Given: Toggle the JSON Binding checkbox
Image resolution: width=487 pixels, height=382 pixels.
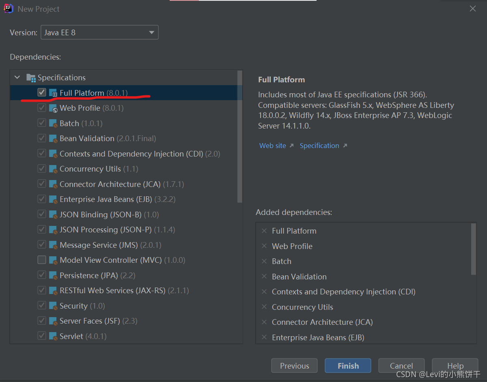Looking at the screenshot, I should pyautogui.click(x=42, y=214).
